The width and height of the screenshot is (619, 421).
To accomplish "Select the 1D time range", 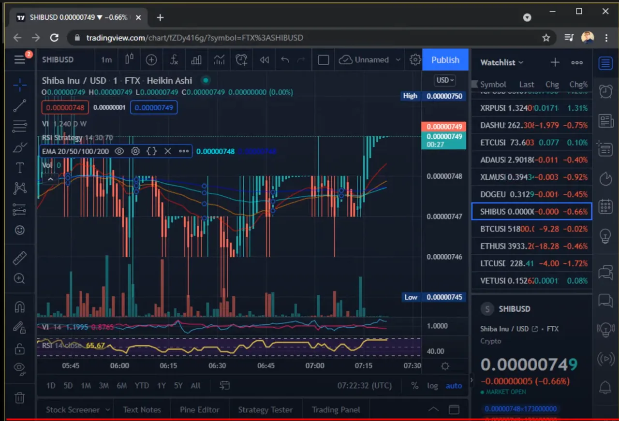I will (x=51, y=385).
